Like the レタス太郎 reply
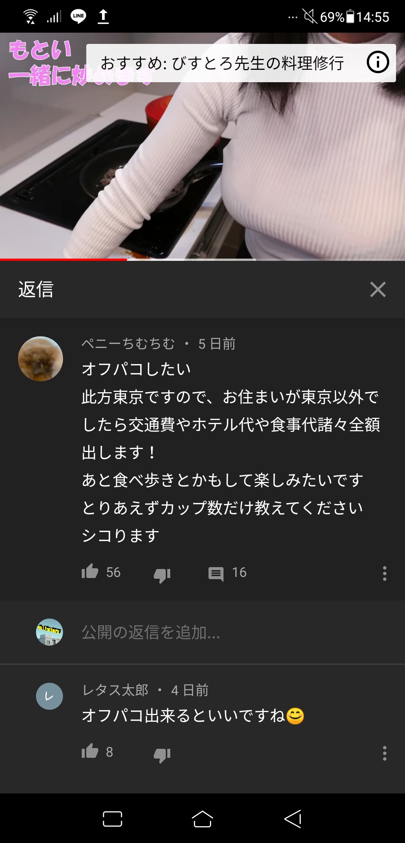The image size is (405, 843). click(x=90, y=752)
